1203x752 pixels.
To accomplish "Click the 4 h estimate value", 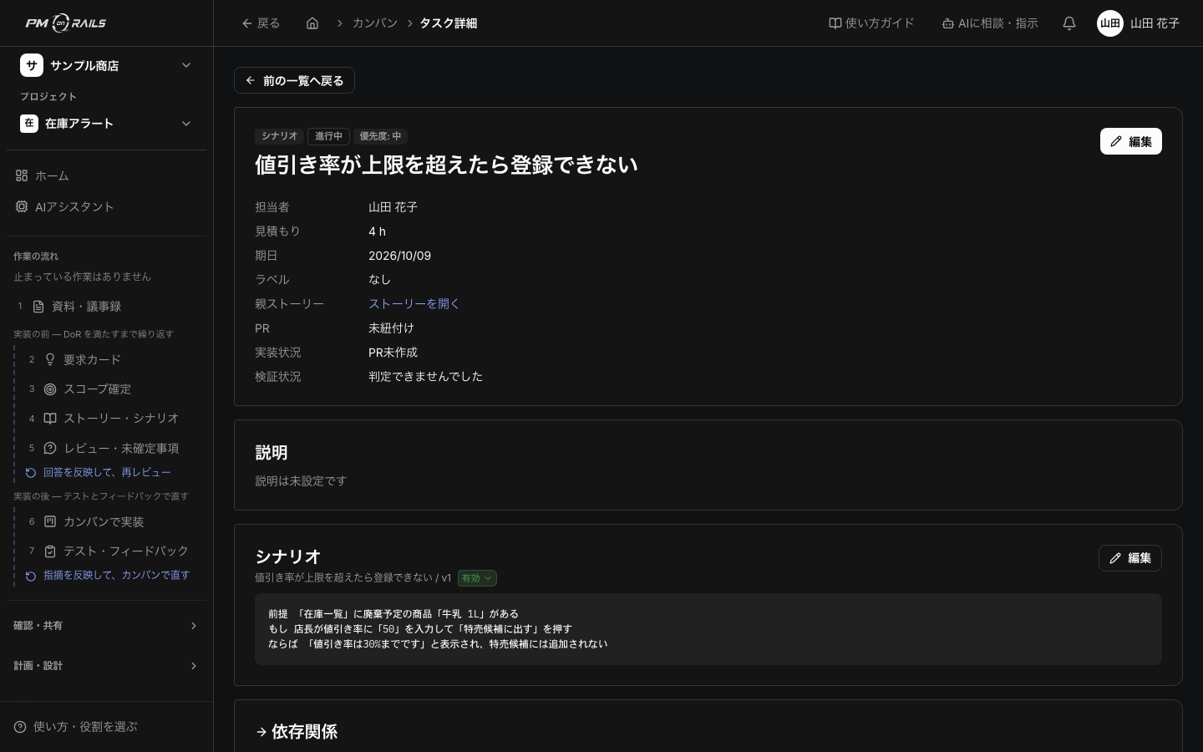I will [x=378, y=231].
